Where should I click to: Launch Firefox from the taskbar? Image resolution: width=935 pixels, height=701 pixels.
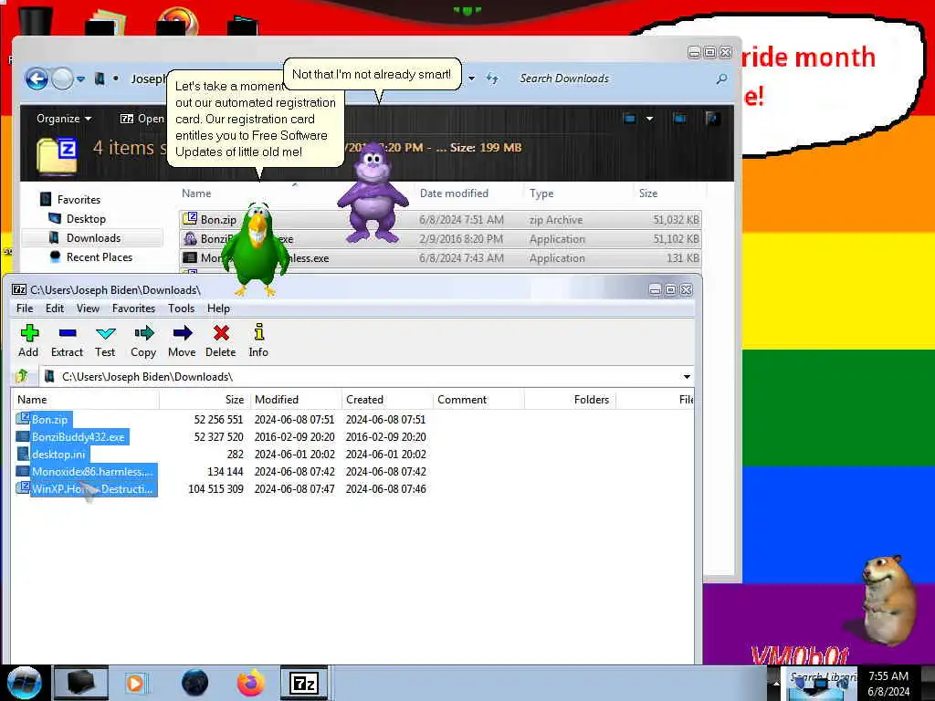(251, 683)
